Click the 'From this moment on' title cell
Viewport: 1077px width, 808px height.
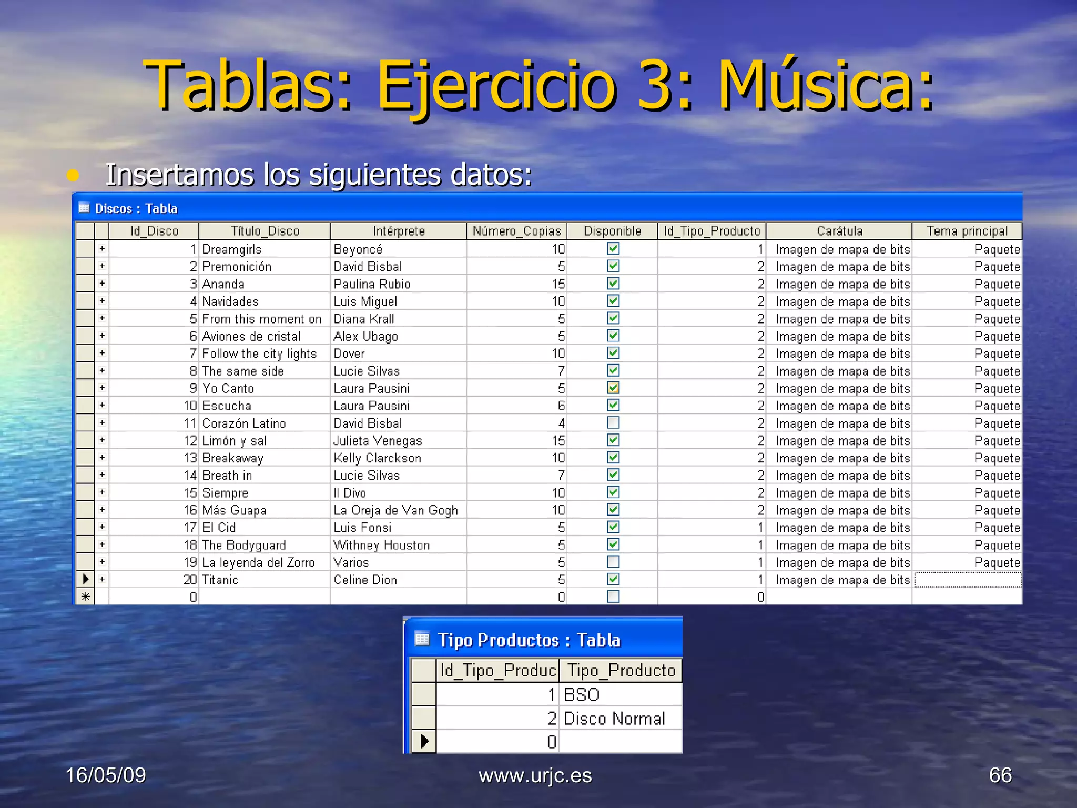(265, 318)
